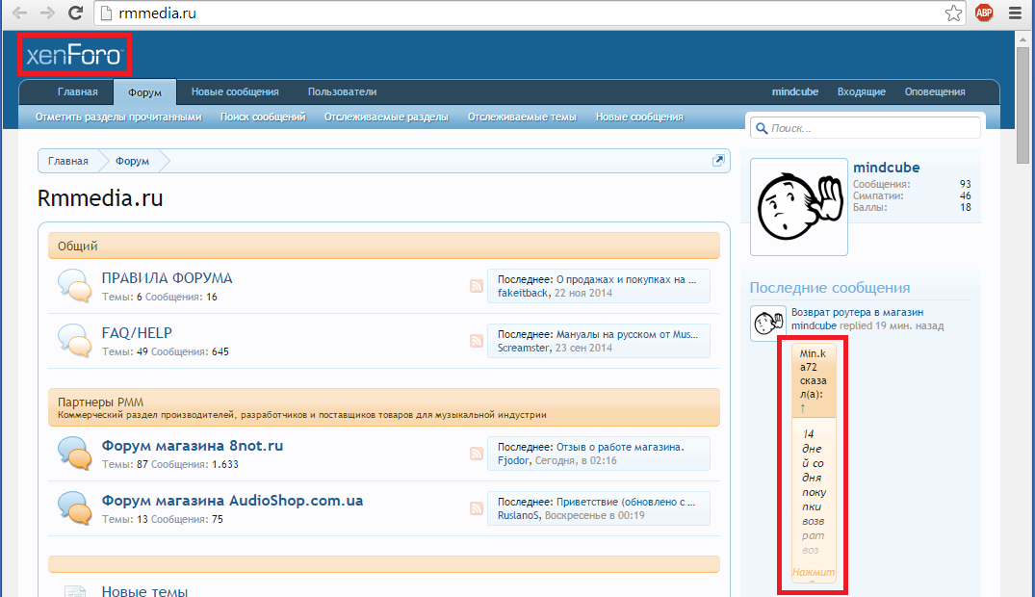
Task: Click the Форум breadcrumb
Action: [132, 161]
